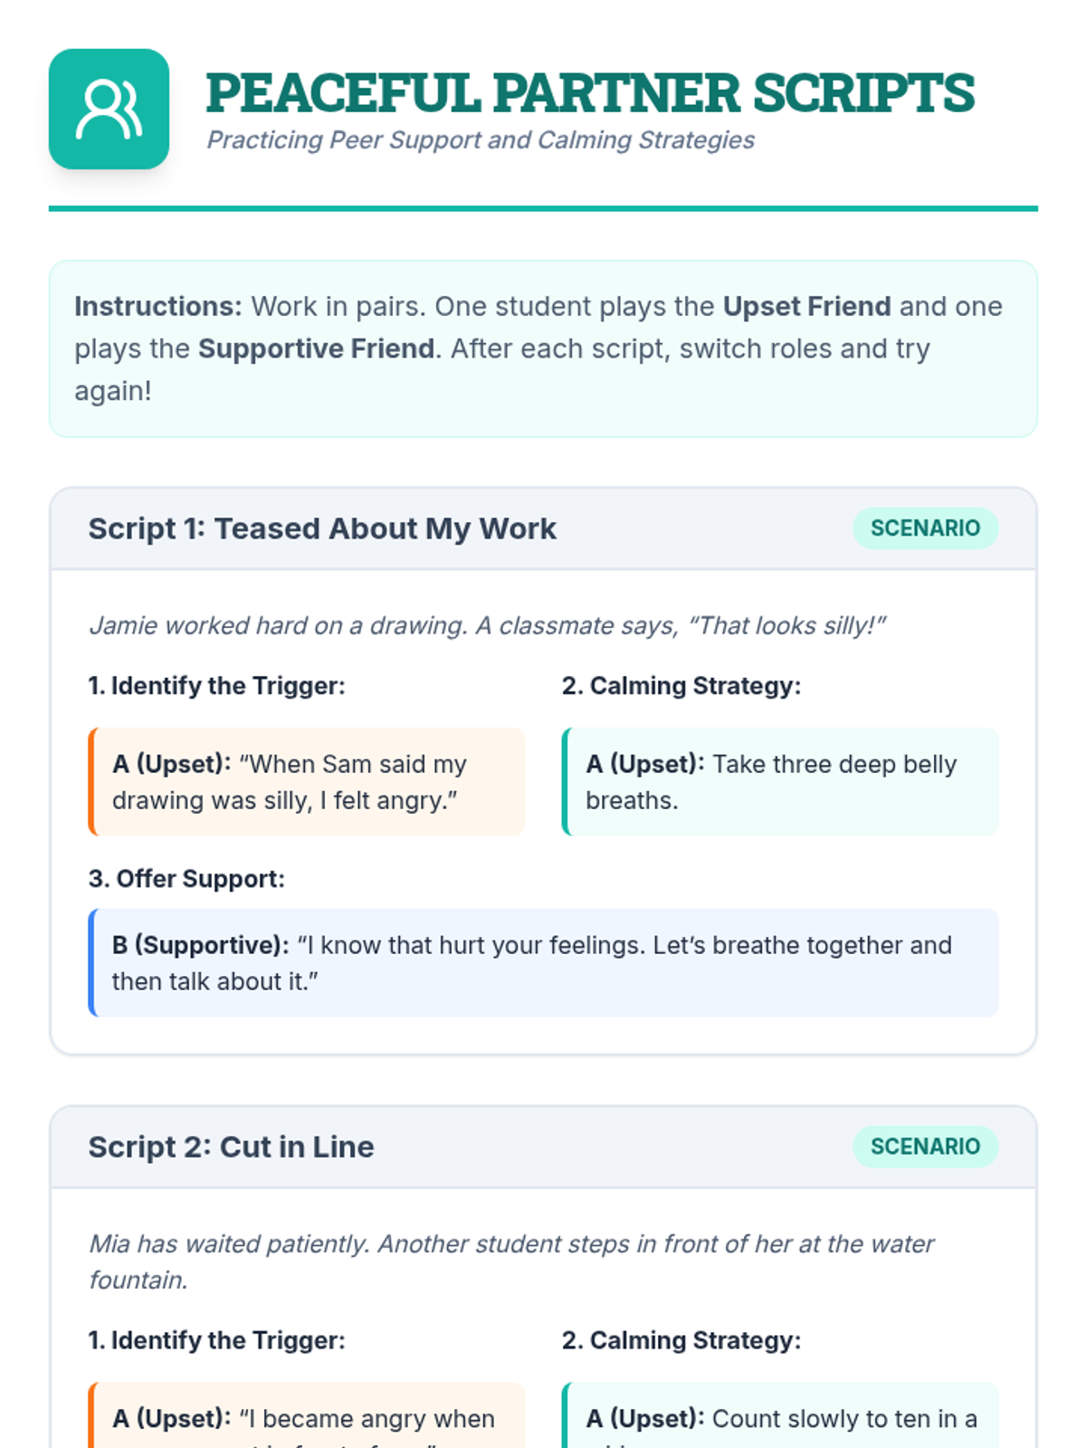Select the orange Sam said drawing silly card
Viewport: 1086px width, 1448px height.
pyautogui.click(x=307, y=782)
